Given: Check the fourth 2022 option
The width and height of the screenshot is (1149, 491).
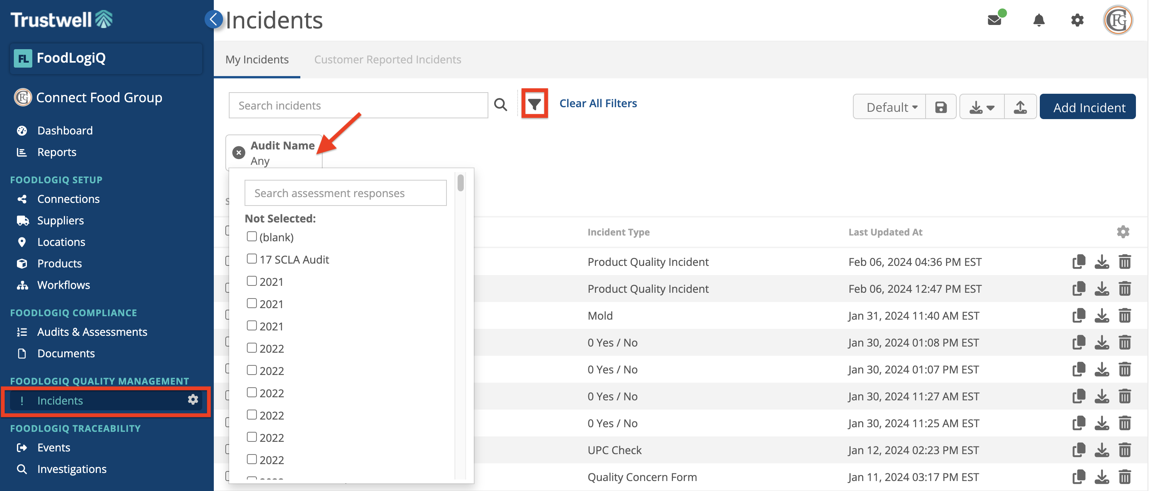Looking at the screenshot, I should pos(251,415).
